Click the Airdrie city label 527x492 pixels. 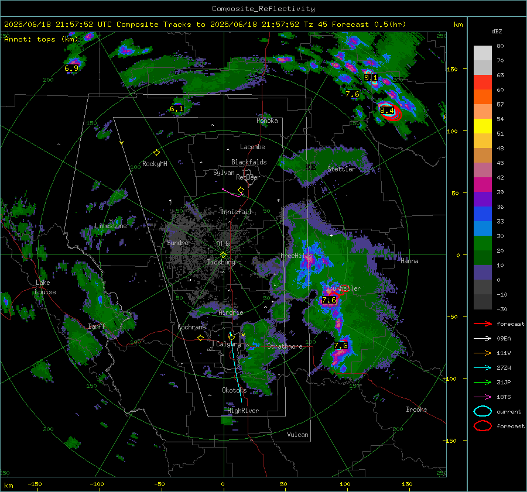click(231, 312)
